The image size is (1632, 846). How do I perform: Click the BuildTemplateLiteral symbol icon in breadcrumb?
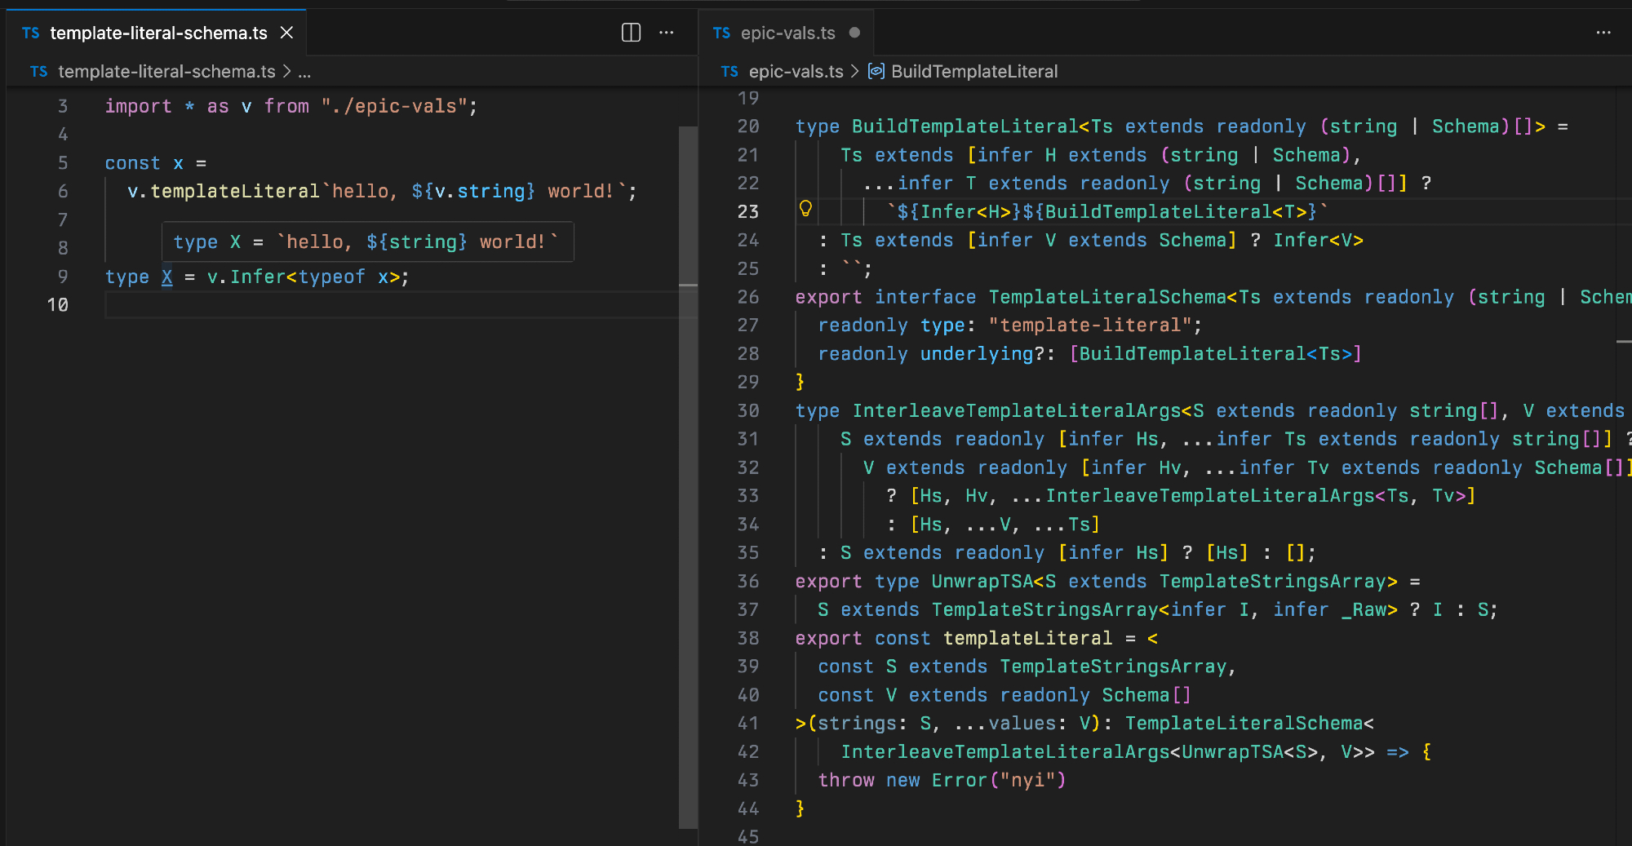(x=876, y=72)
